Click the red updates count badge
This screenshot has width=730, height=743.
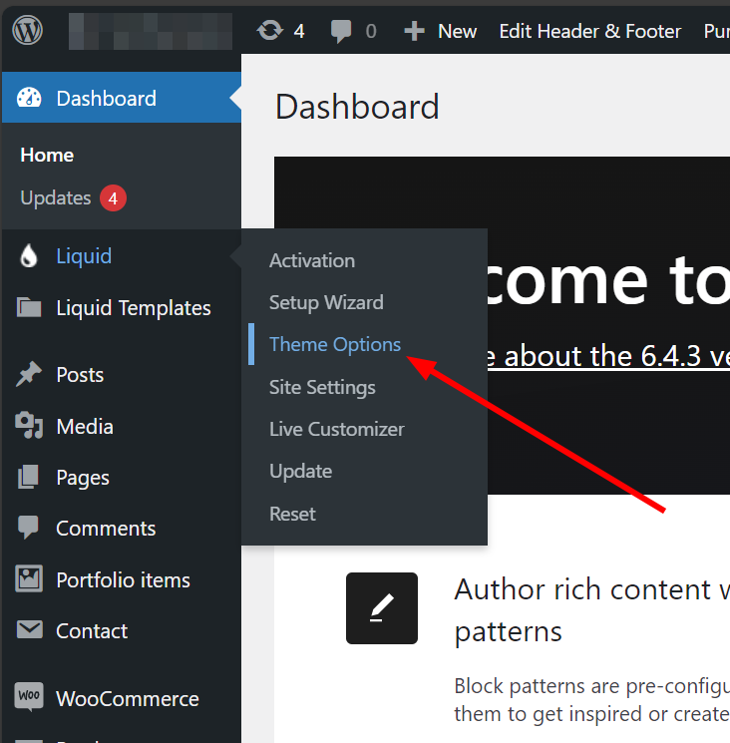coord(113,198)
